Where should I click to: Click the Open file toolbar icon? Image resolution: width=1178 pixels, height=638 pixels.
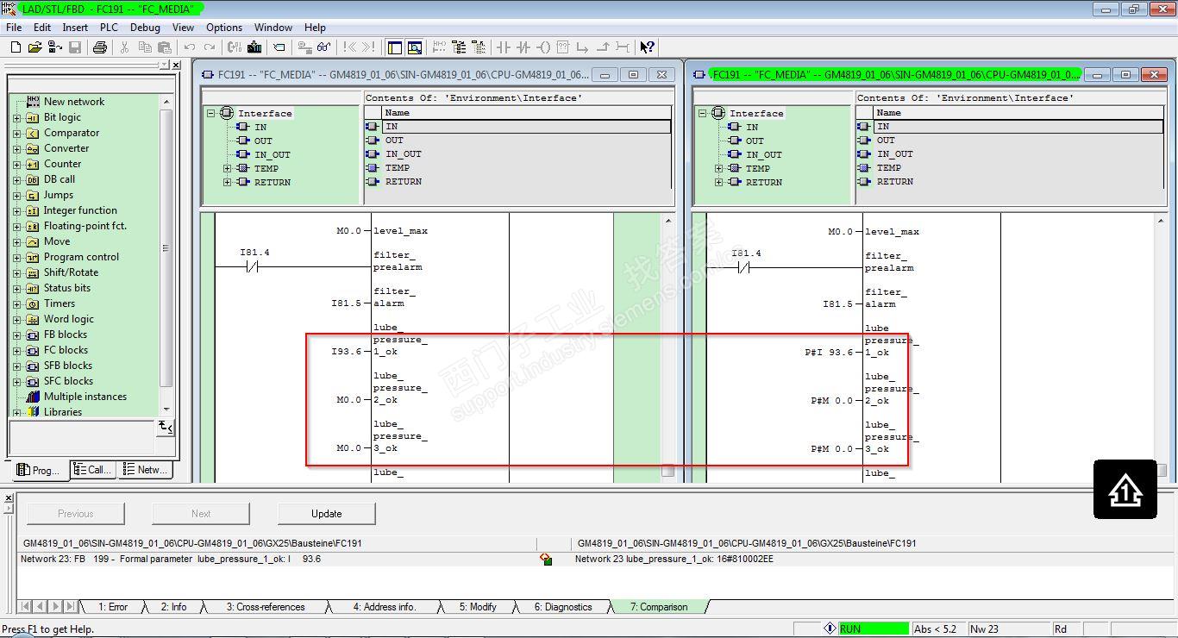(34, 47)
